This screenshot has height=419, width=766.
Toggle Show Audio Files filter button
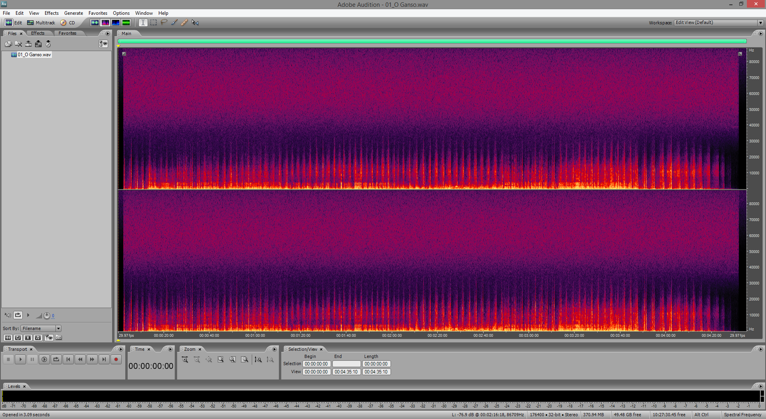pos(8,338)
